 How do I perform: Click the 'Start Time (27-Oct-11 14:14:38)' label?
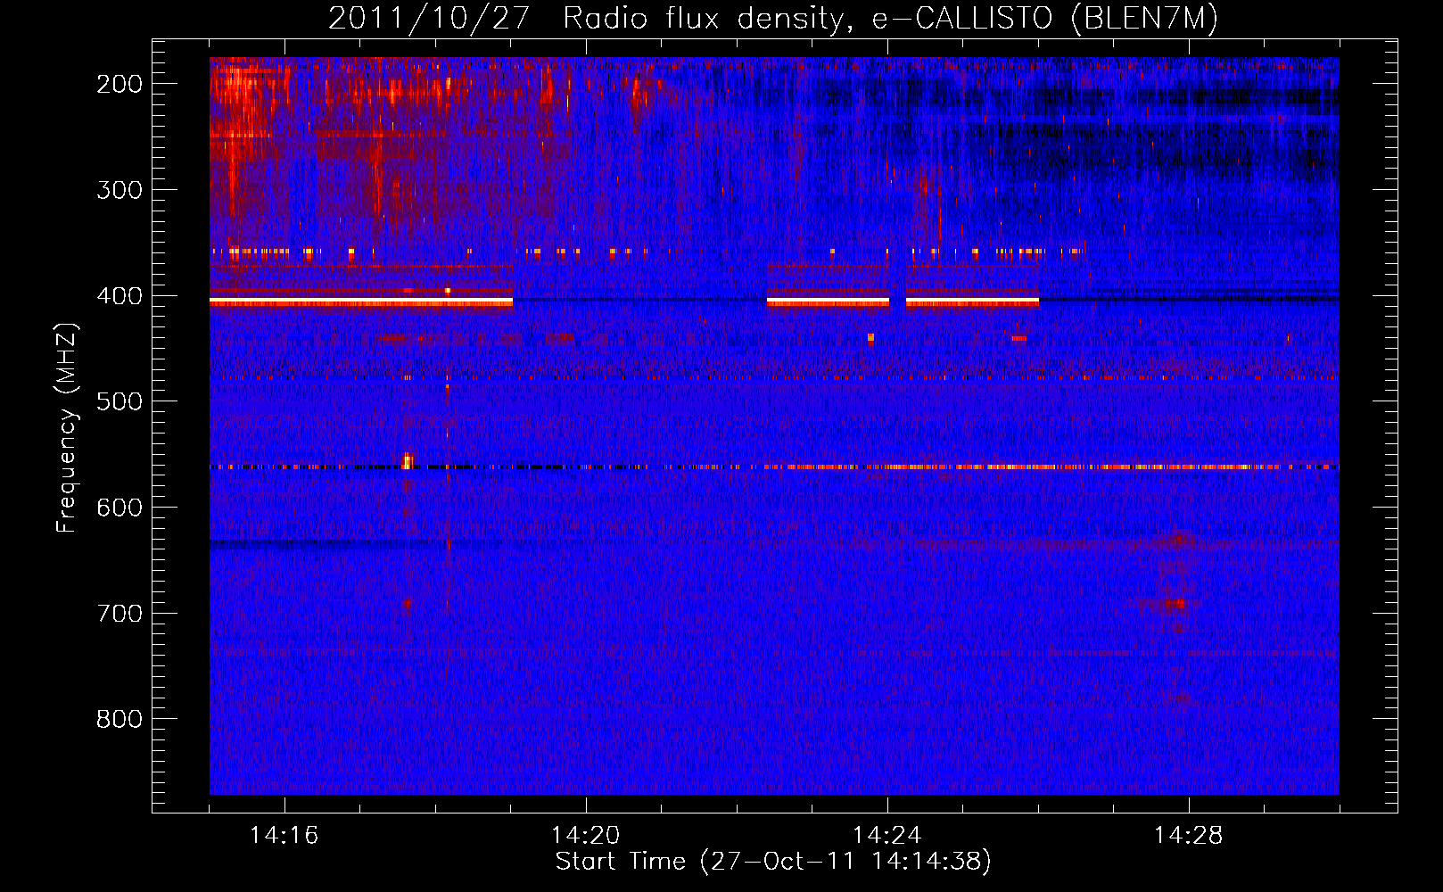773,862
